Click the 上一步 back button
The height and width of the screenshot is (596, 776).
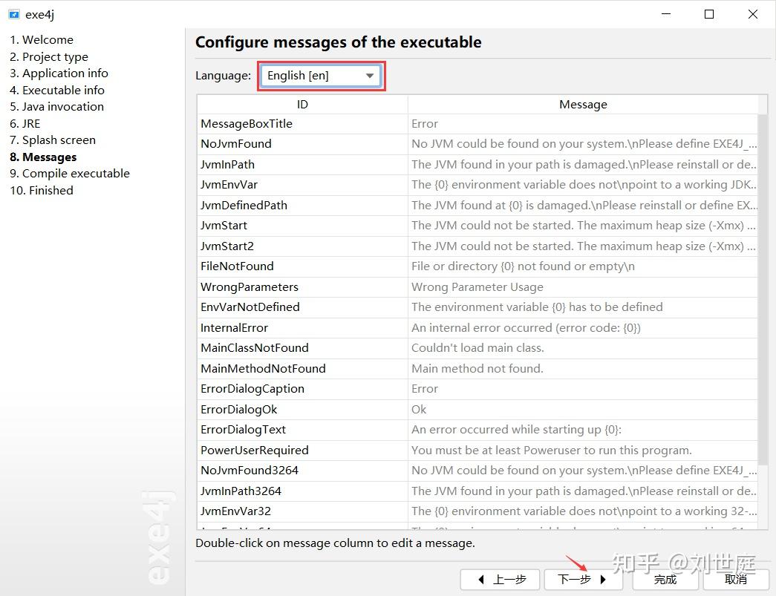point(502,580)
